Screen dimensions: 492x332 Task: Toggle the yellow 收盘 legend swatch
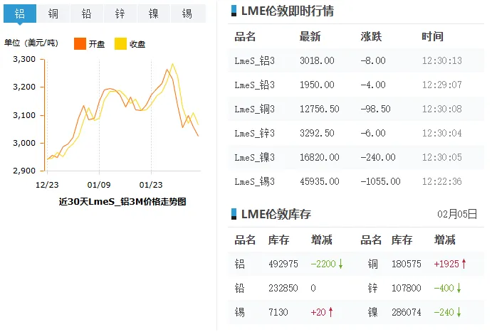click(120, 44)
